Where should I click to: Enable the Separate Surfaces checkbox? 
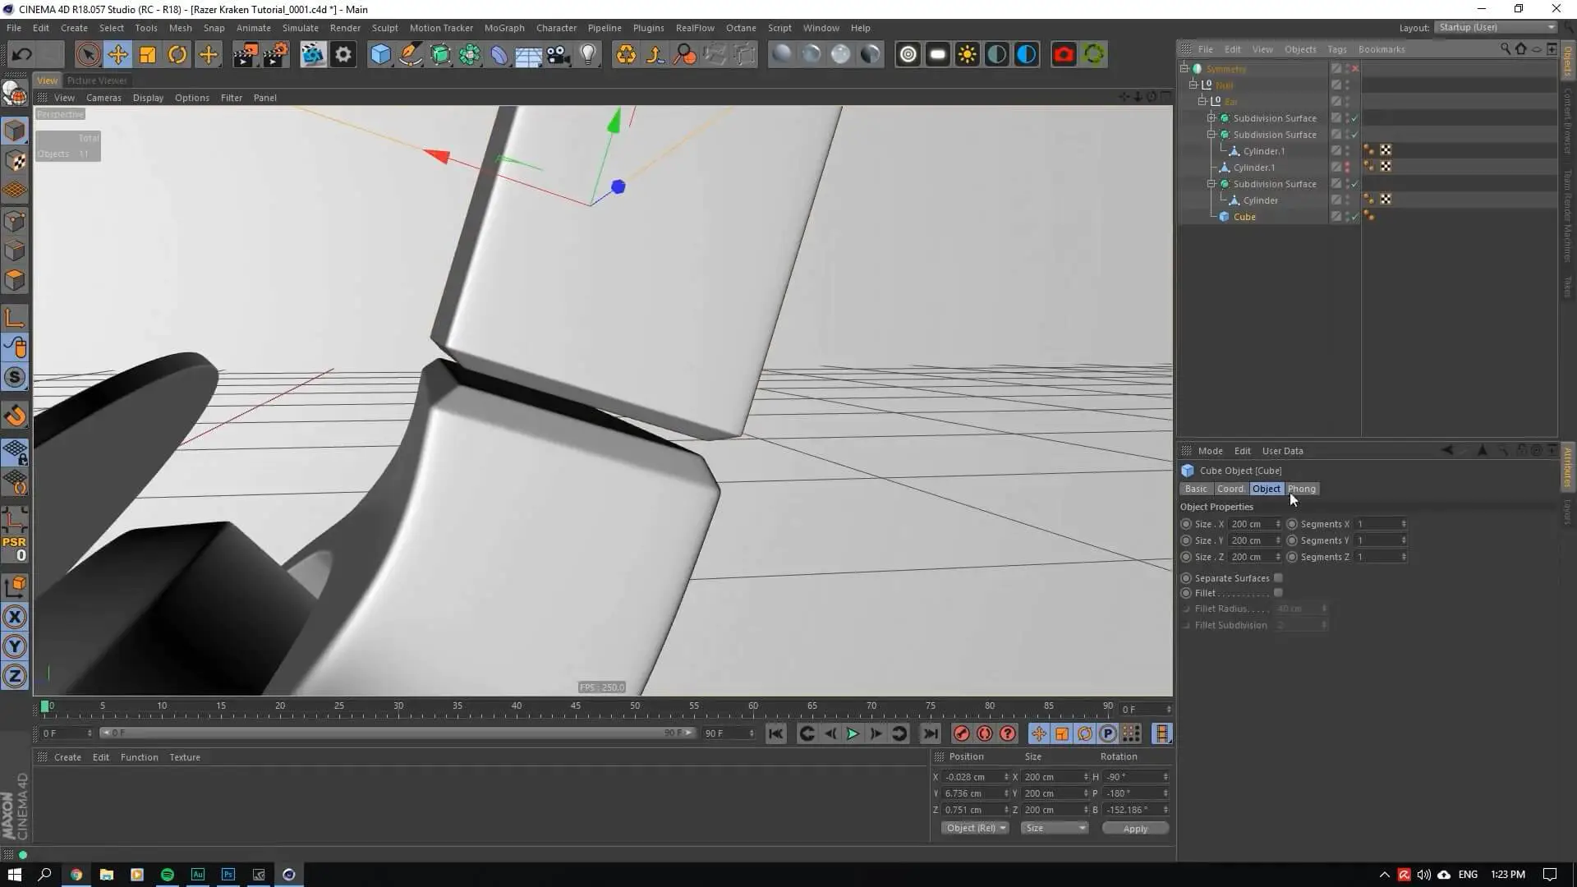click(1278, 578)
